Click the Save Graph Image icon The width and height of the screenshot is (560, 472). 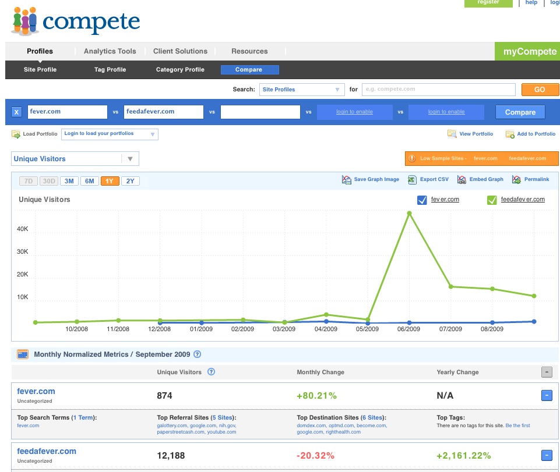click(346, 179)
